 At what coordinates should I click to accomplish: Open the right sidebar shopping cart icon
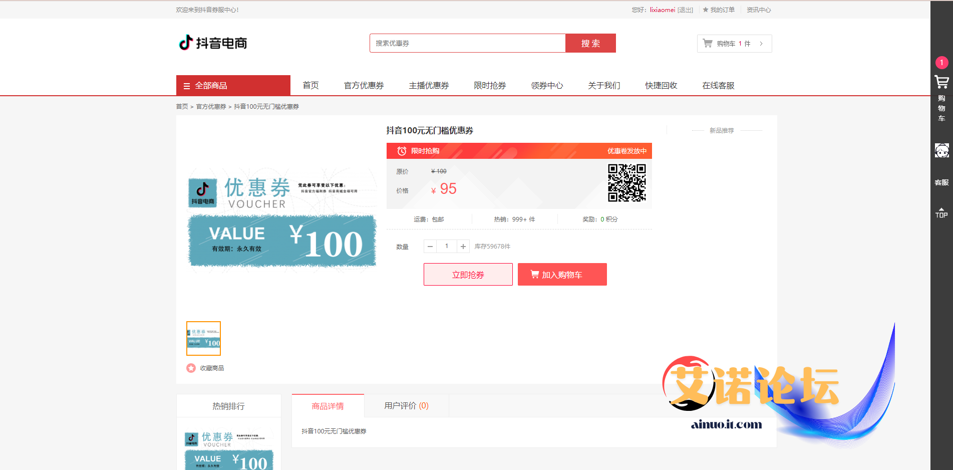click(x=941, y=82)
